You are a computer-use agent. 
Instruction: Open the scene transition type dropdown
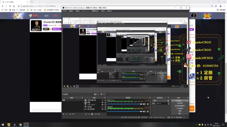click(159, 101)
